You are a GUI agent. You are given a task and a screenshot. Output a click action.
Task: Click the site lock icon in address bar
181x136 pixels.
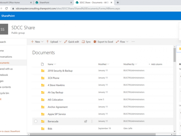[13, 8]
